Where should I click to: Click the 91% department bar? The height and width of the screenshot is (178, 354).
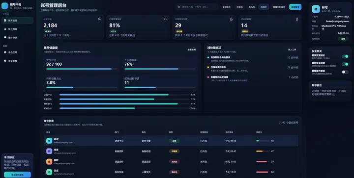(124, 104)
